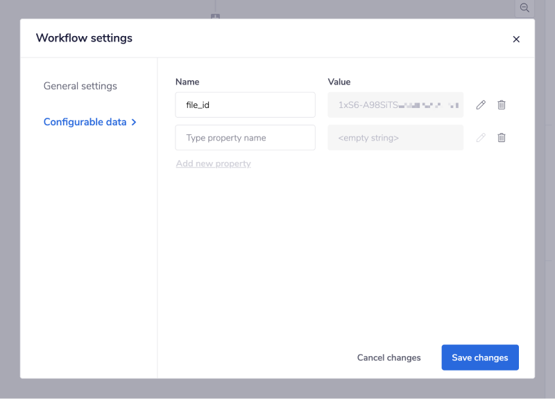
Task: Click pencil icon on the empty property row
Action: 481,137
